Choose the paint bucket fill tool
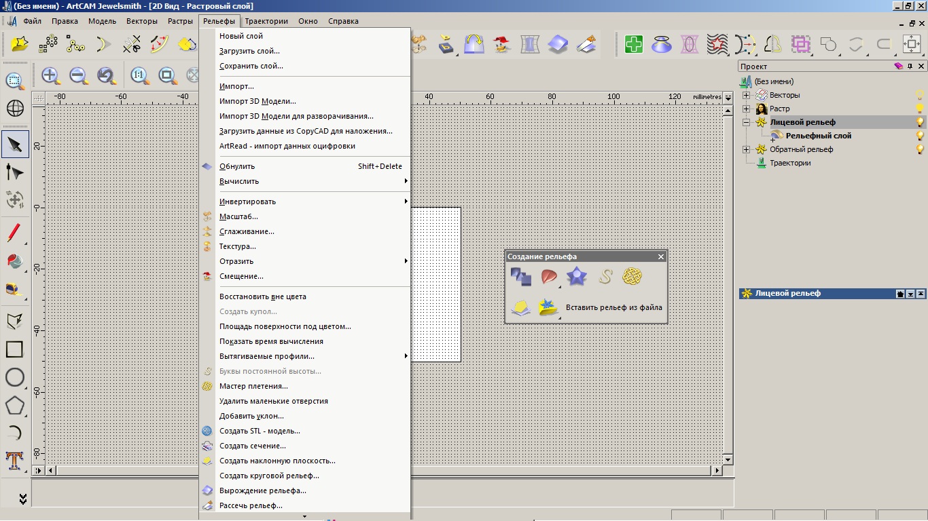The width and height of the screenshot is (928, 521). 15,261
